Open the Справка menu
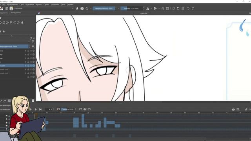Viewport: 251px width, 141px height. (70, 5)
